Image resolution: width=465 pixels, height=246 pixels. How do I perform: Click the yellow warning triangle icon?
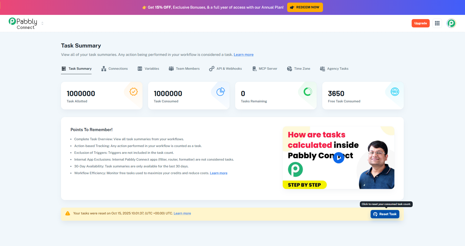(68, 213)
